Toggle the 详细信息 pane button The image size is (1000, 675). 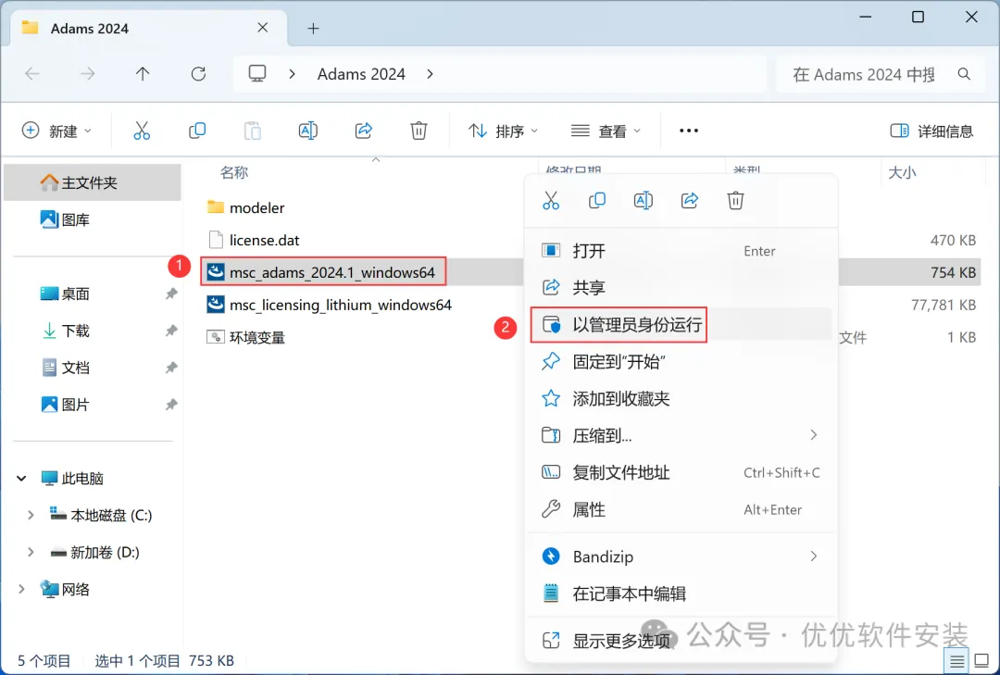click(x=931, y=131)
